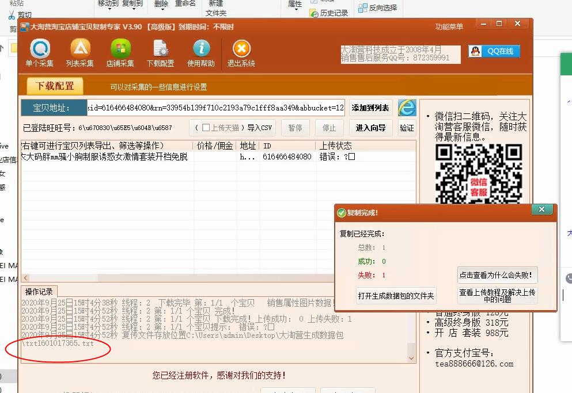Click 导入CSV button
This screenshot has width=572, height=393.
coord(259,128)
